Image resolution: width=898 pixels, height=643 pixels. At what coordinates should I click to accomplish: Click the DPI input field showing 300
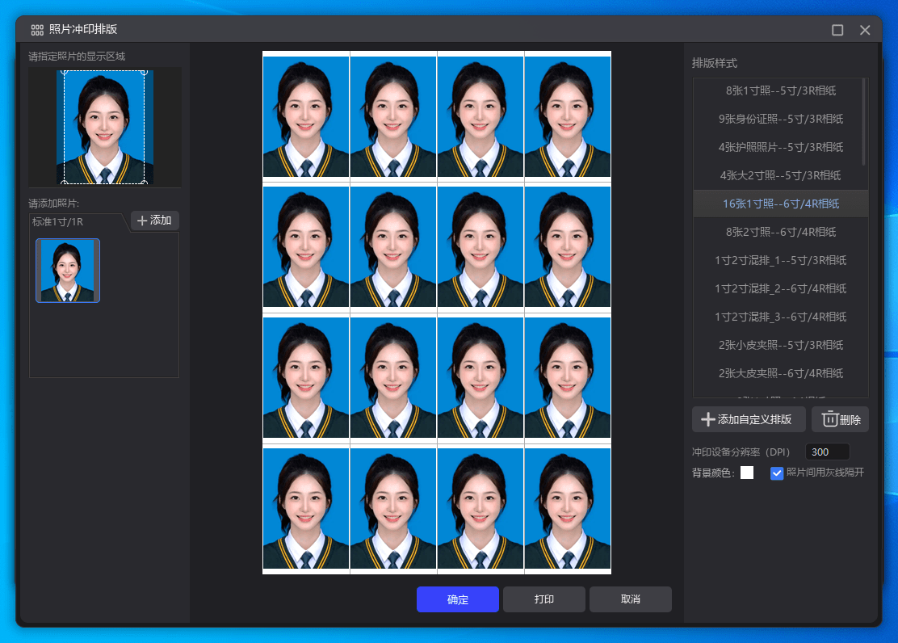point(827,452)
